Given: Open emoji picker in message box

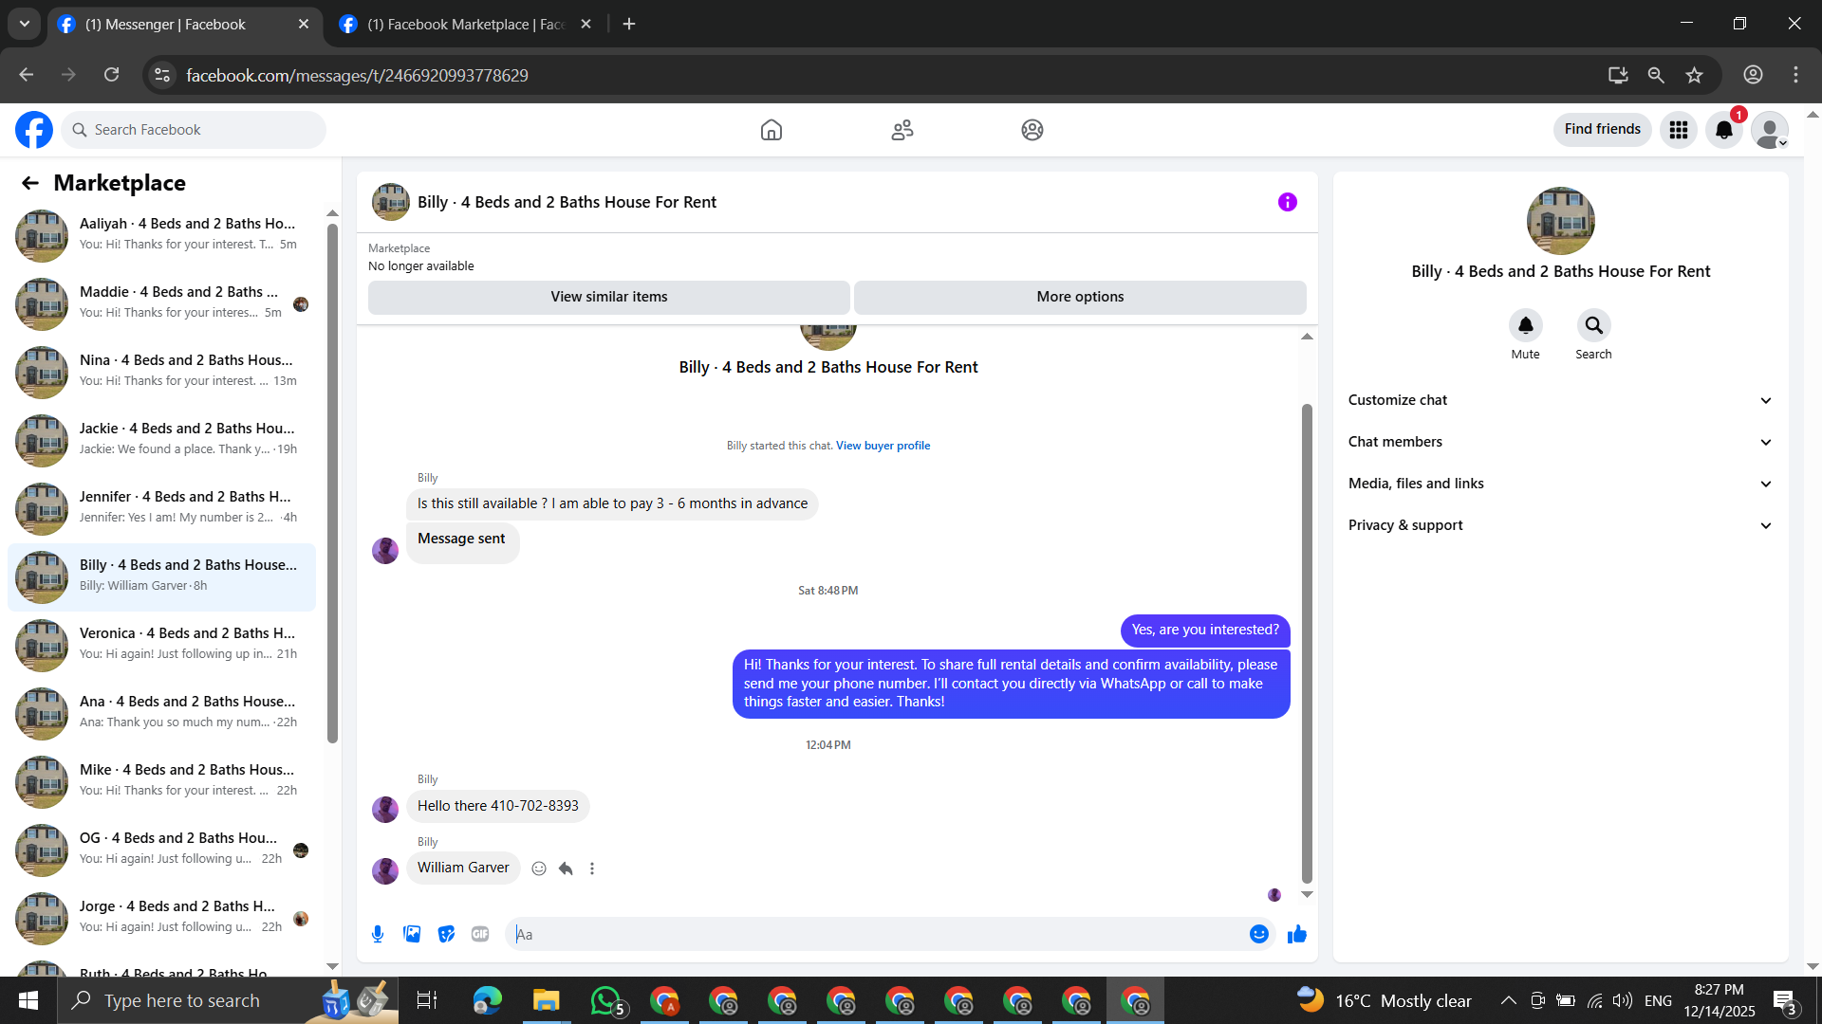Looking at the screenshot, I should [1258, 934].
